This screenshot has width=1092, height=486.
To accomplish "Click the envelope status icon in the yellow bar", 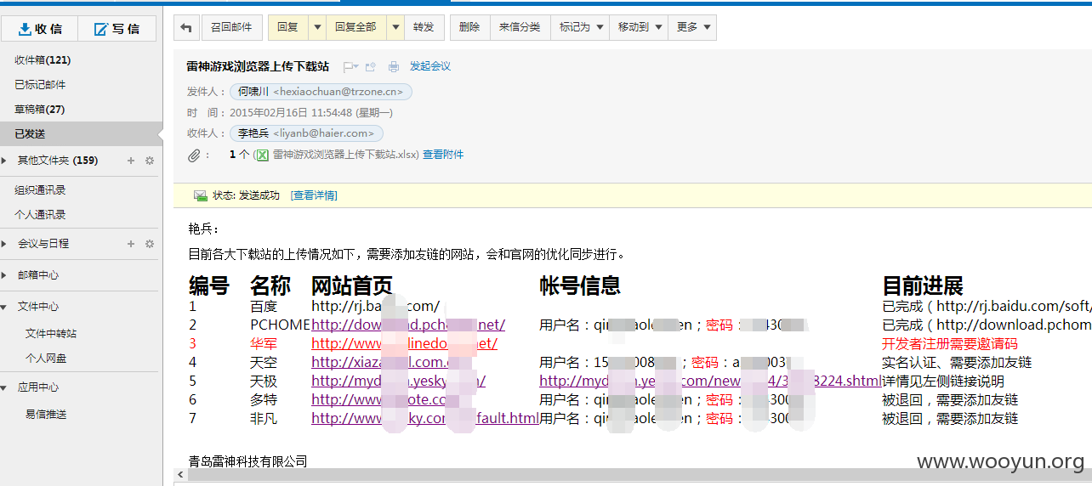I will pyautogui.click(x=201, y=195).
